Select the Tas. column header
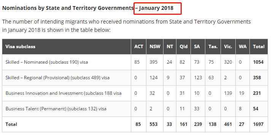Viewport: 273px width, 138px height. pyautogui.click(x=213, y=47)
